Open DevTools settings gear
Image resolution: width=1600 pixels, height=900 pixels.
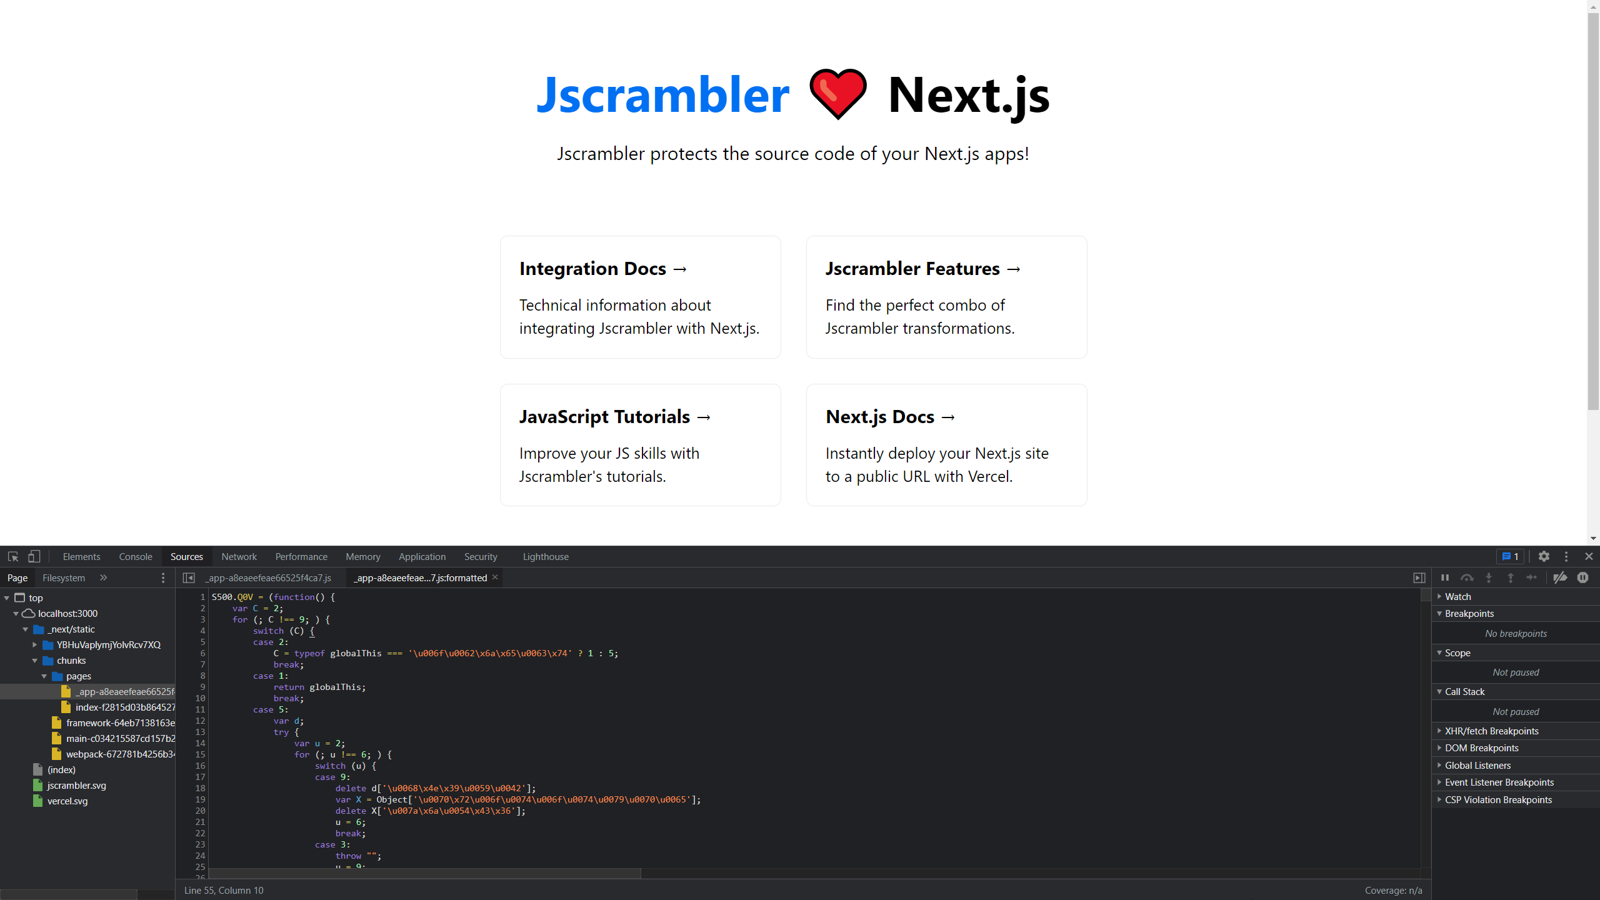pyautogui.click(x=1544, y=556)
